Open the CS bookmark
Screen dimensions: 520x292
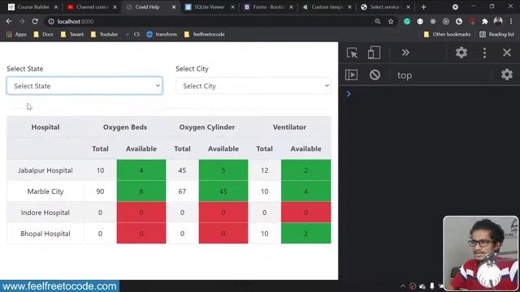132,34
